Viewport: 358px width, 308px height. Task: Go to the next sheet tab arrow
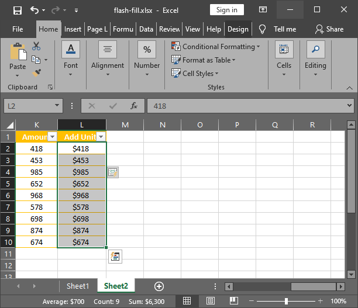[35, 286]
